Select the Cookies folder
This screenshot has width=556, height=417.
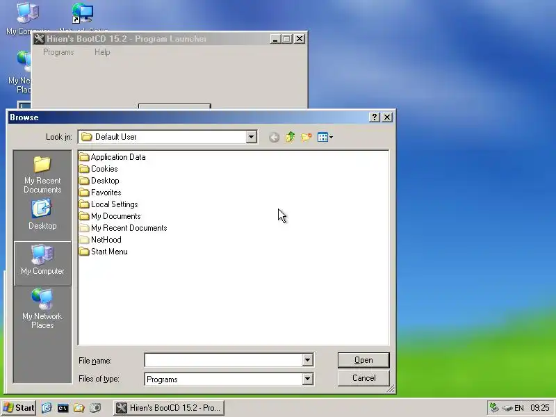pos(98,169)
